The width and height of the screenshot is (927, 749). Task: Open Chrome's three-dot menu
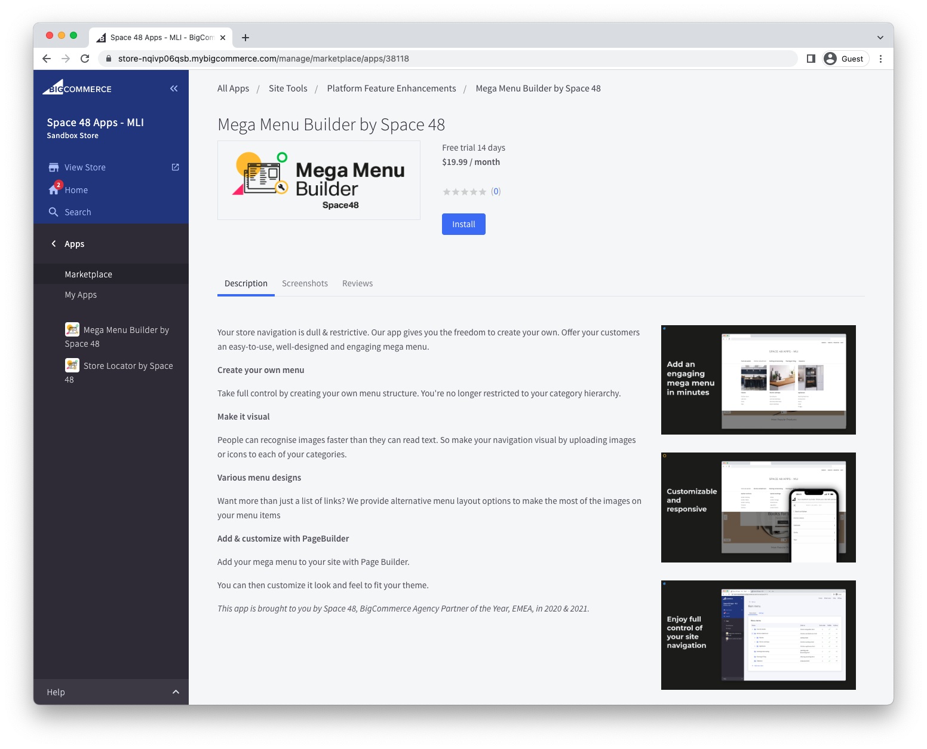pos(880,59)
